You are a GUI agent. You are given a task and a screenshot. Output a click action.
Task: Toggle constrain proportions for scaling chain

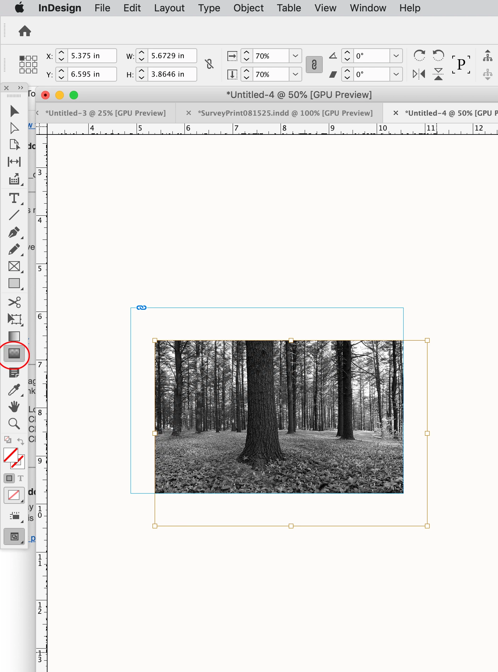point(314,65)
